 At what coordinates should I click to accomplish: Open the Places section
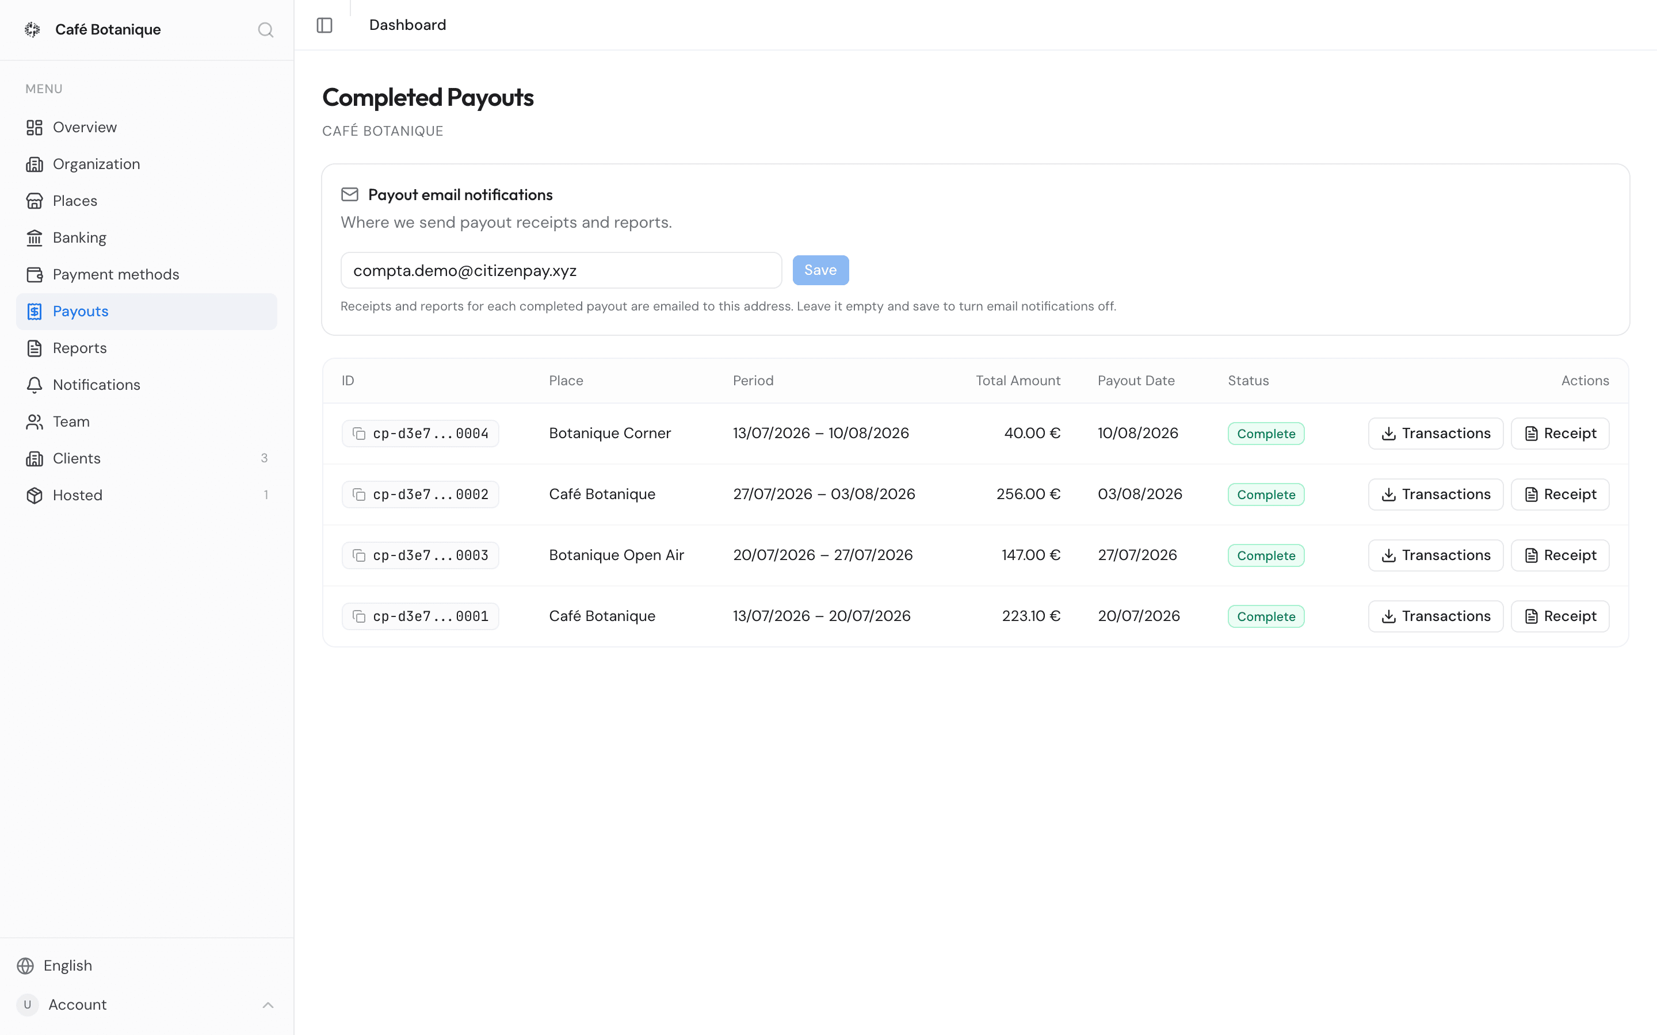coord(147,201)
